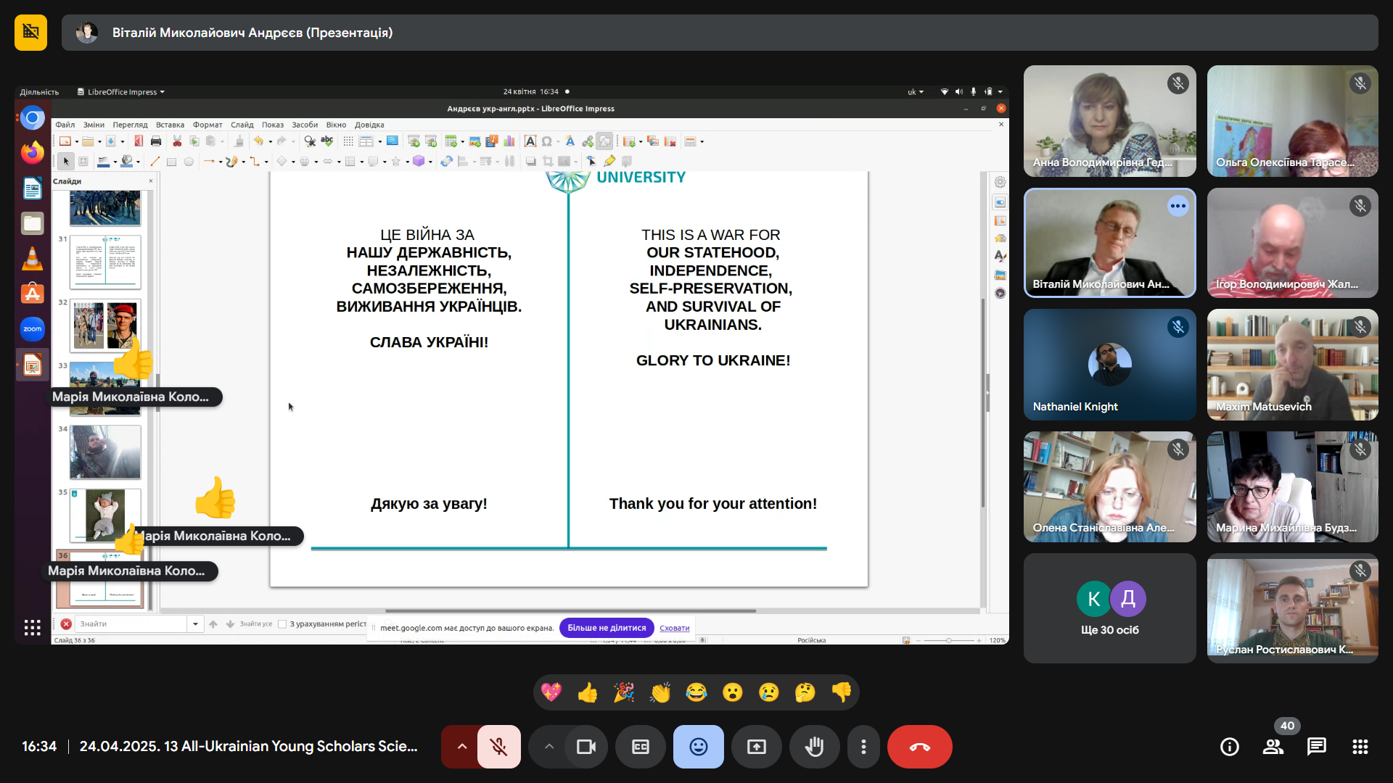Open the Формат menu in Impress
The image size is (1393, 783).
(x=207, y=125)
